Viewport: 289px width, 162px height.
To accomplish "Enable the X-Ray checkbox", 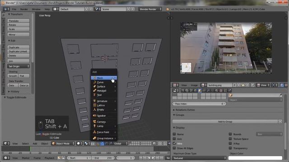I will pyautogui.click(x=230, y=143).
